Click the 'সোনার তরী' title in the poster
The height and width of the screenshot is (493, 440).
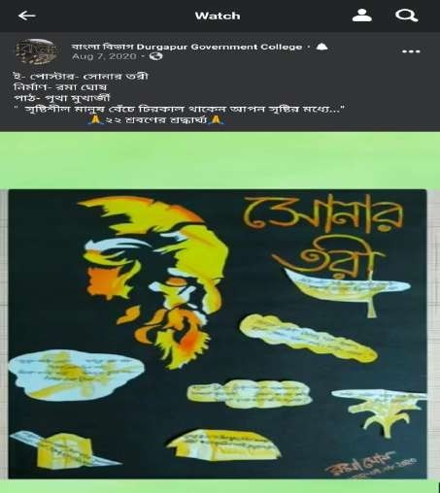tap(323, 238)
